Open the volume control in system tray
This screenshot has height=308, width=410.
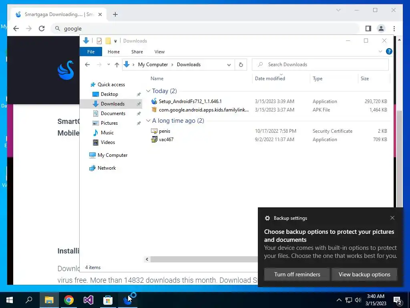click(x=358, y=300)
